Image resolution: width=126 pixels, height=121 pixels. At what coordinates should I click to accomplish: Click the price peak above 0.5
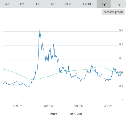coord(39,24)
